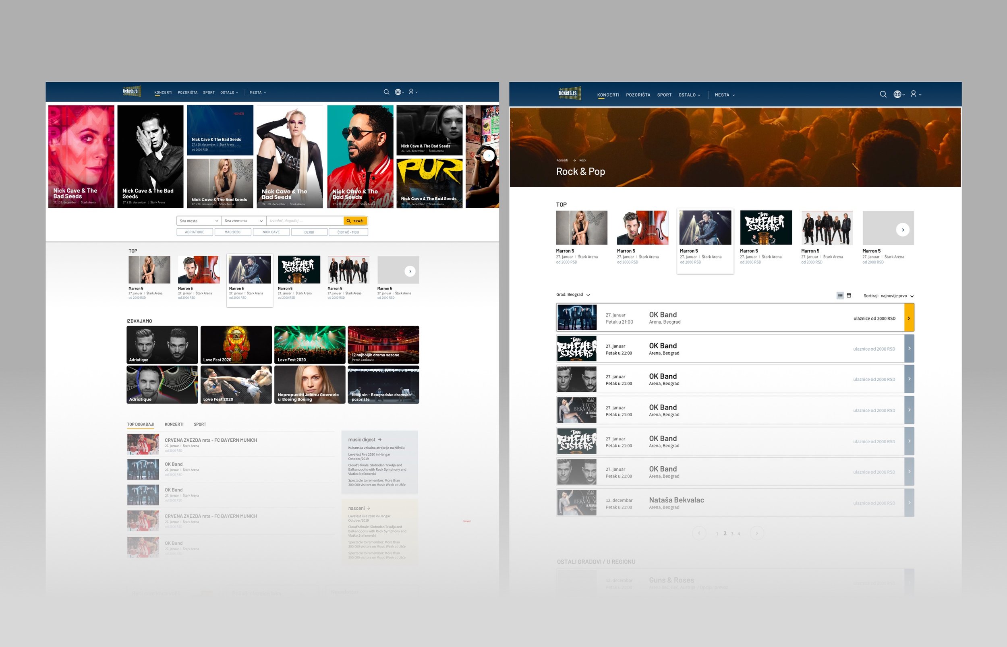Click Butcher Sisters thumbnail in left page TOP row
The height and width of the screenshot is (647, 1007).
pyautogui.click(x=299, y=269)
